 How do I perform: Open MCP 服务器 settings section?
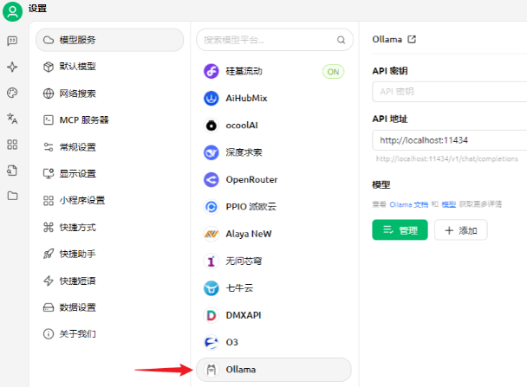click(x=83, y=120)
